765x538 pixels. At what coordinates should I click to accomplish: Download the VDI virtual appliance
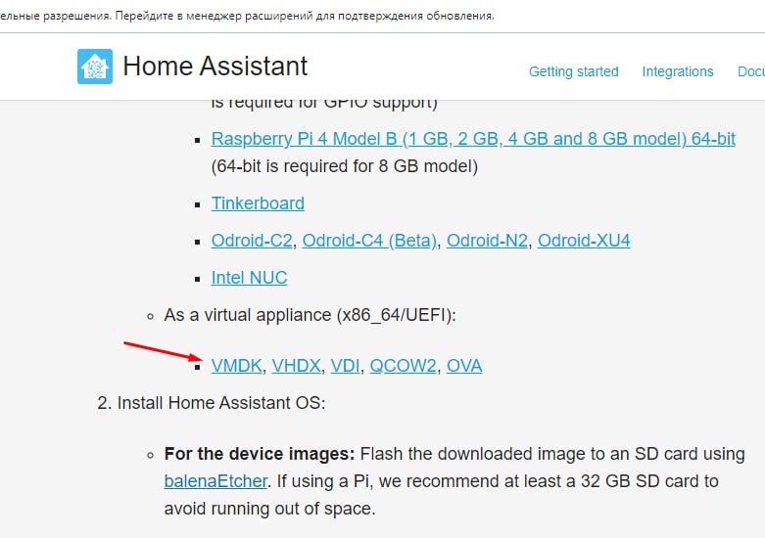click(346, 366)
